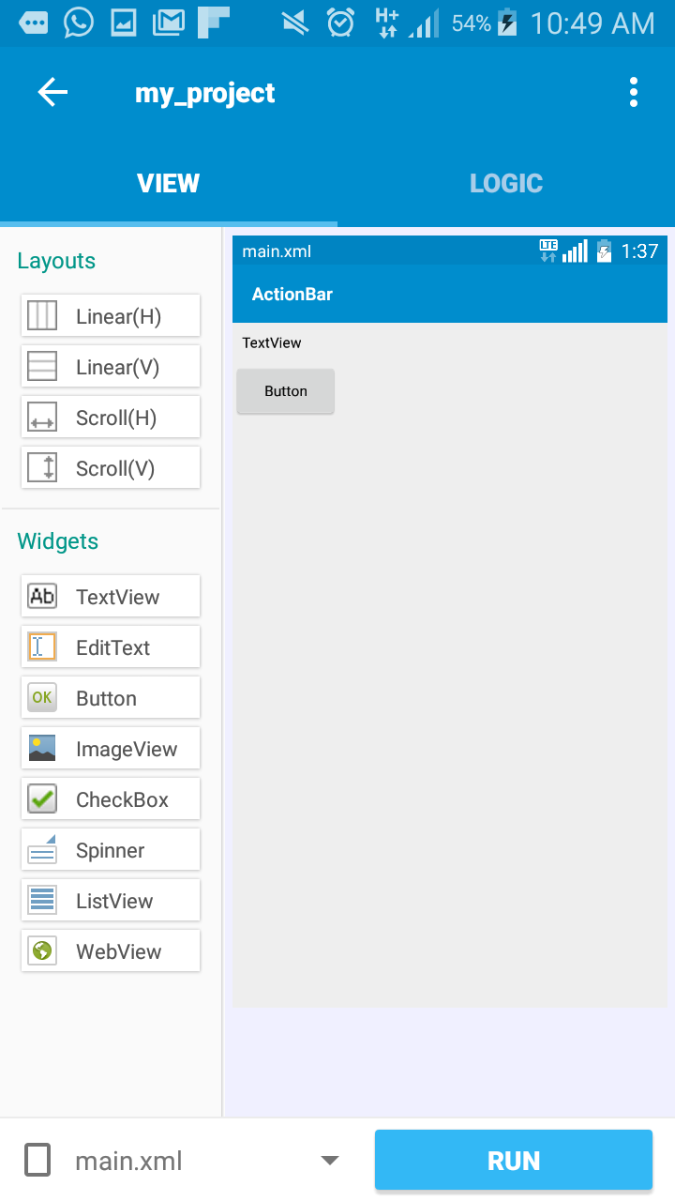Open the three-dot overflow menu

point(634,92)
